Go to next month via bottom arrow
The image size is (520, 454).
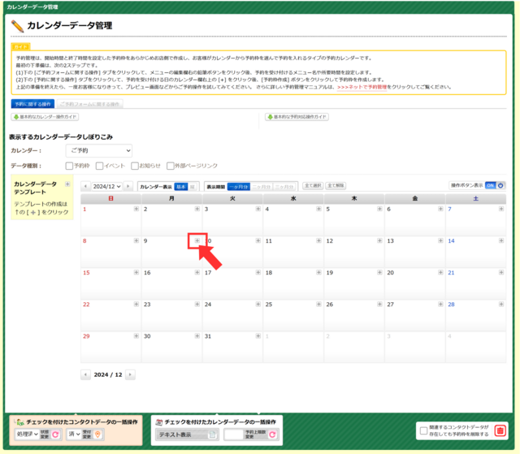point(130,374)
